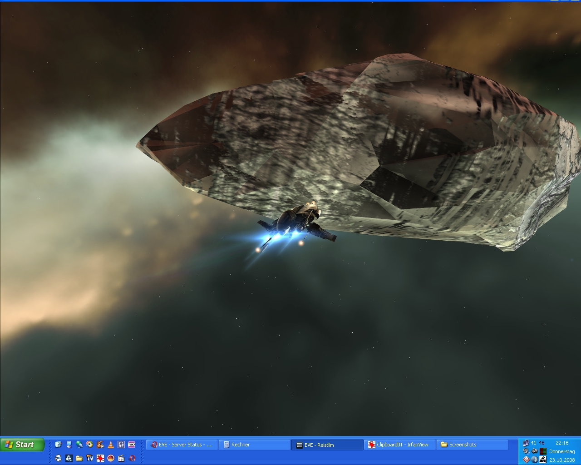Open the red diamond tray icon
Image resolution: width=581 pixels, height=465 pixels.
tap(526, 460)
